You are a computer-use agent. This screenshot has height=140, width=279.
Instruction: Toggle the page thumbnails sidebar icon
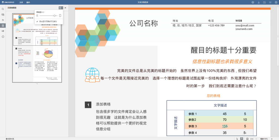[x=3, y=26]
